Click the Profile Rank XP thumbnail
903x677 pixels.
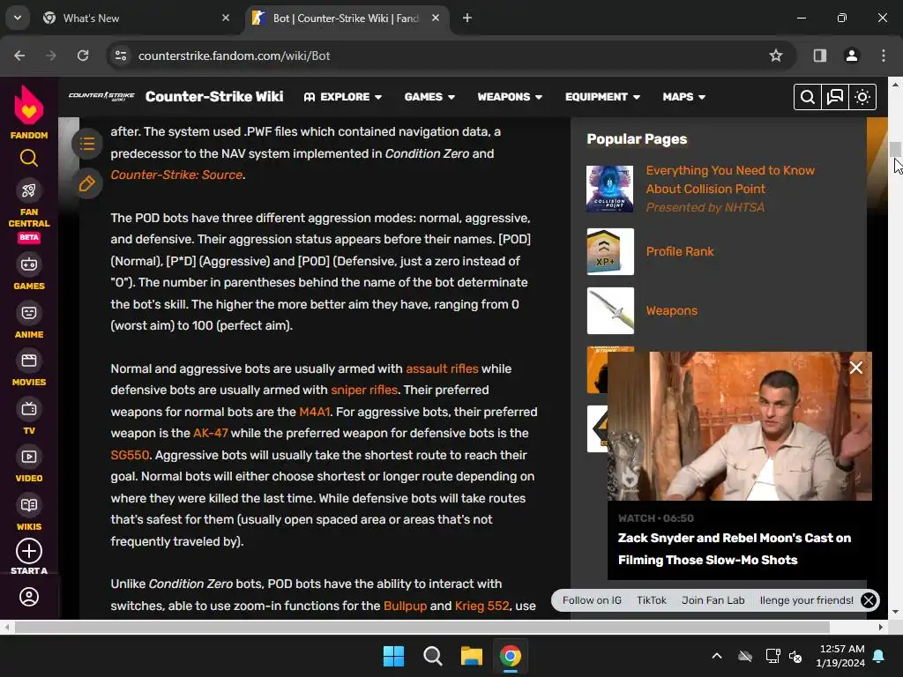point(610,251)
